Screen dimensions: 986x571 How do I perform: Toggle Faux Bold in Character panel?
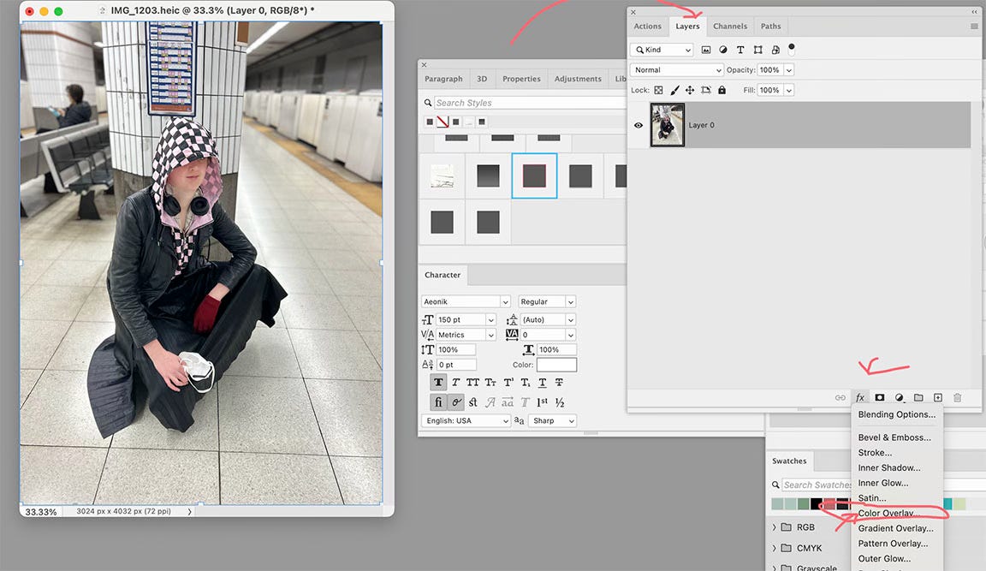pyautogui.click(x=438, y=383)
